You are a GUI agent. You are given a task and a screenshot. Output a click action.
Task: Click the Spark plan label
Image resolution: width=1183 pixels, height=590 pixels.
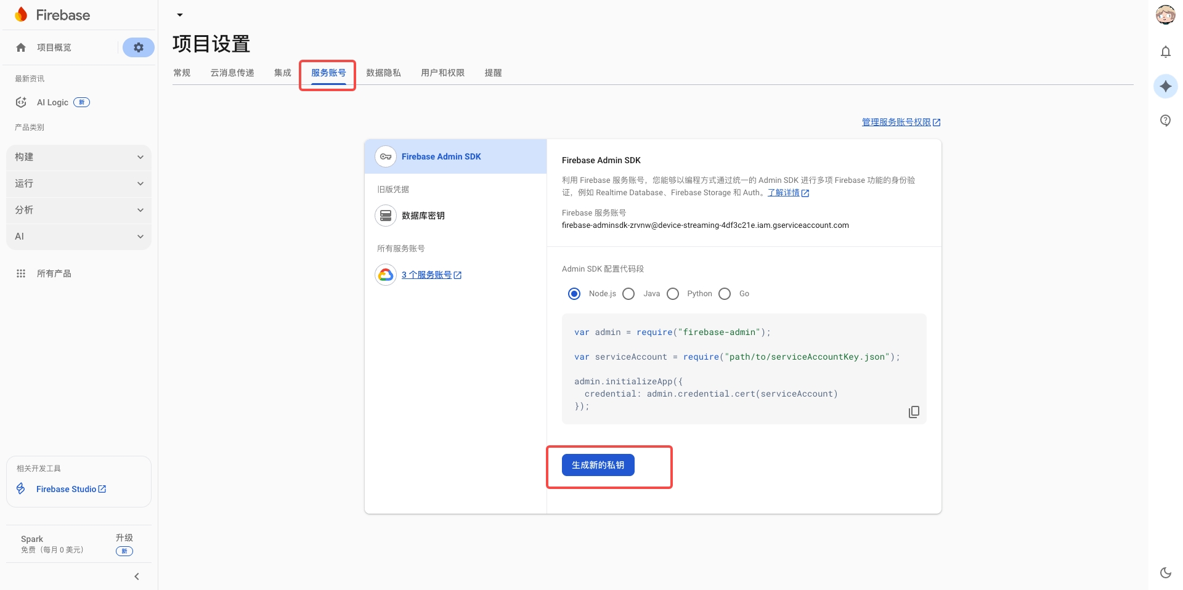[32, 539]
